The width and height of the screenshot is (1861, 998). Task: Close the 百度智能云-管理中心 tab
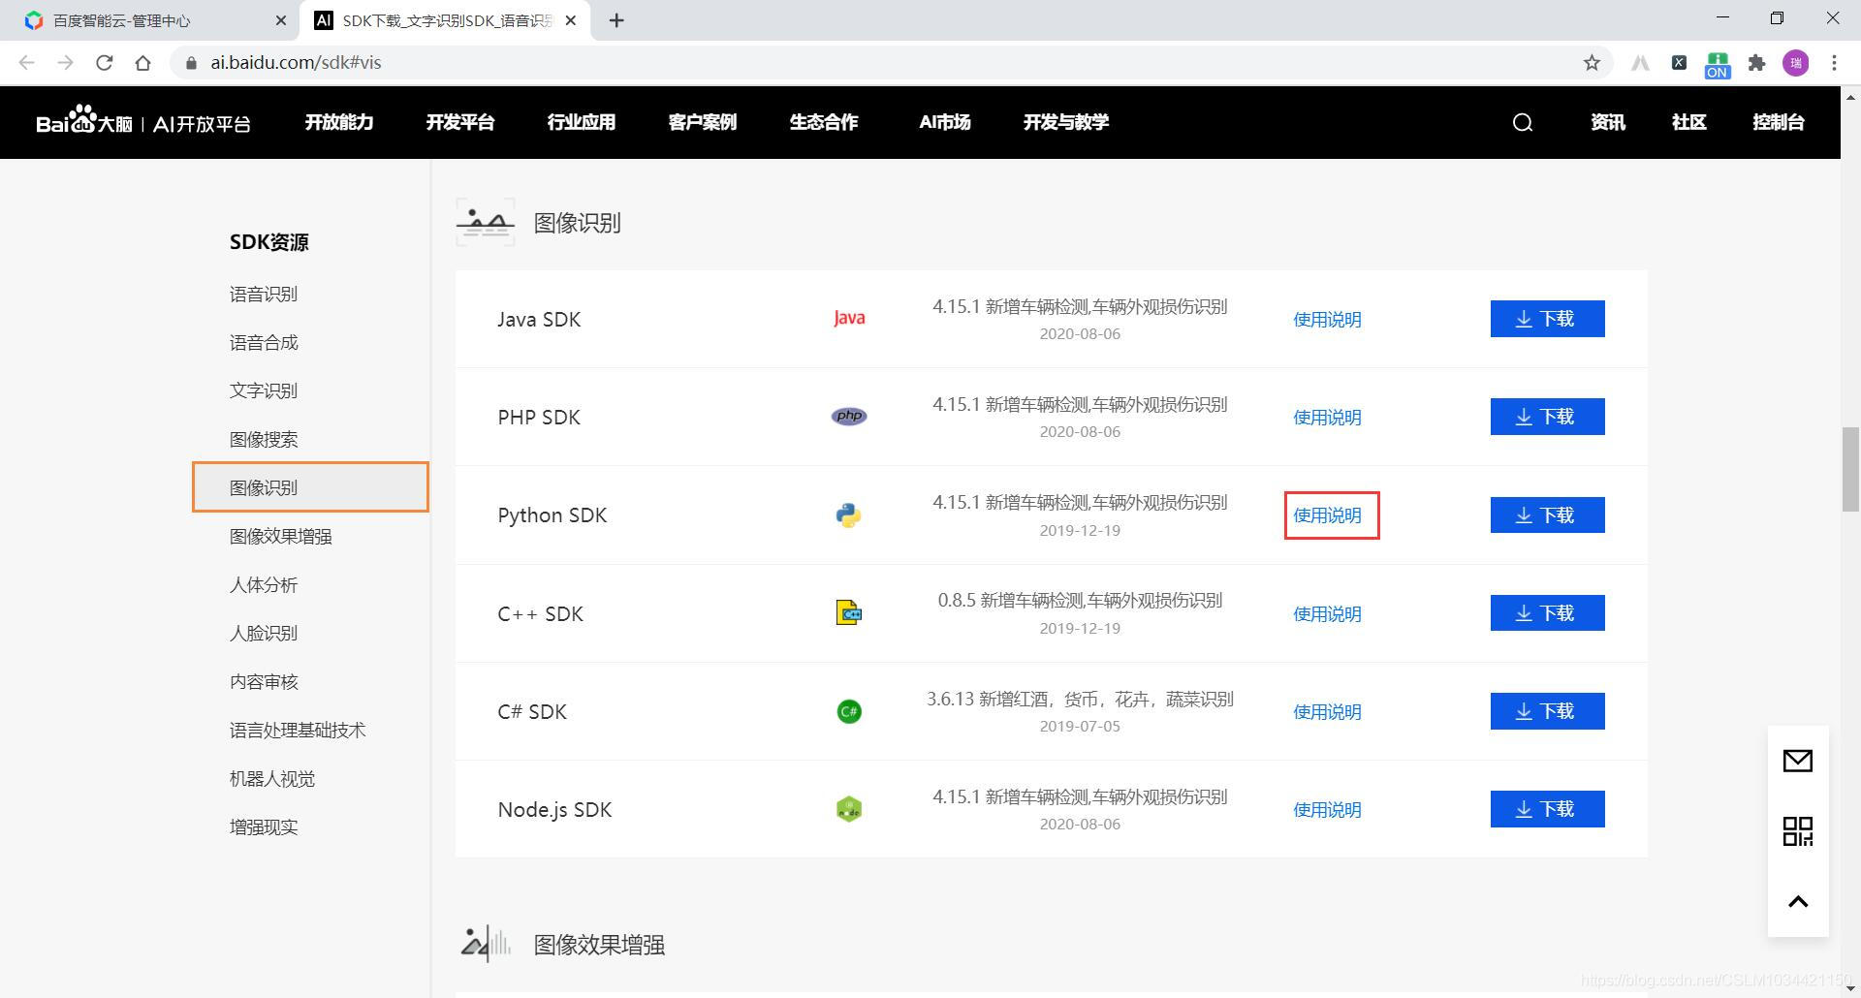coord(281,20)
